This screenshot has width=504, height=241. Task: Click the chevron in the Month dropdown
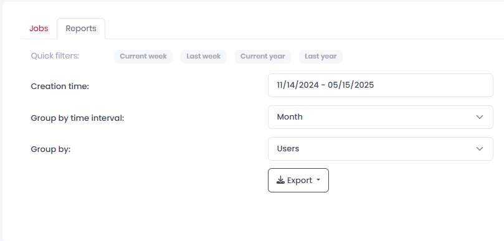click(480, 117)
